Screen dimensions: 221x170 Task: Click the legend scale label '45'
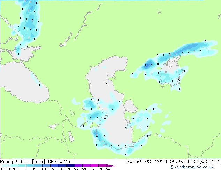pyautogui.click(x=100, y=169)
